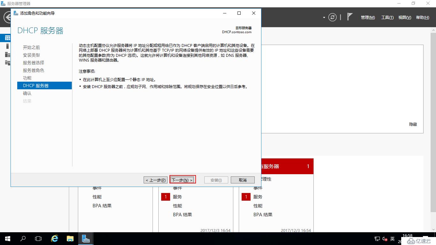Click the Server Manager taskbar icon
This screenshot has width=436, height=245.
click(x=86, y=239)
